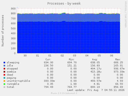128x96 pixels.
Task: Click the stopped legend color swatch
Action: 4,69
